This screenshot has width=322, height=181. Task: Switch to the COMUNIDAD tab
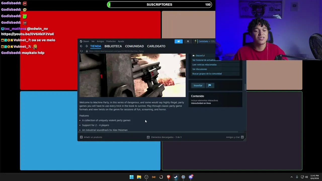[134, 46]
